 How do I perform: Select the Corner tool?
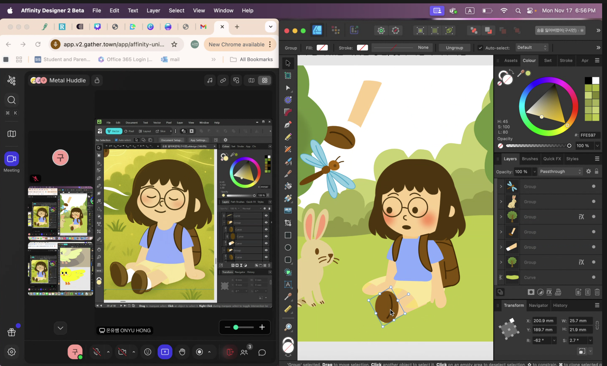288,112
